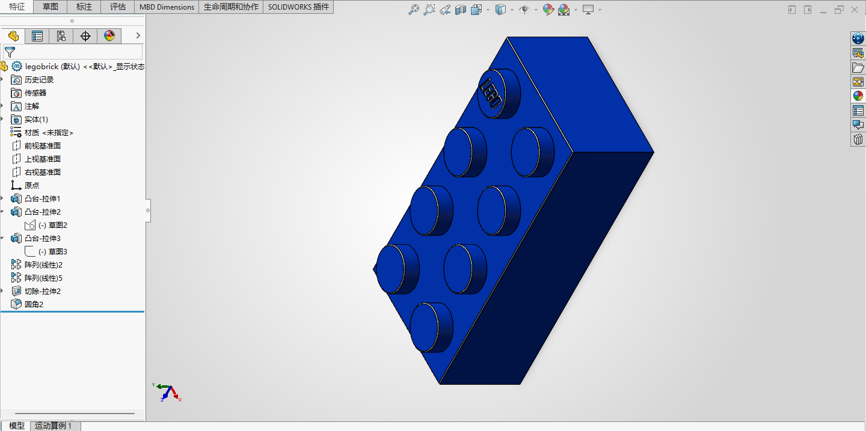This screenshot has height=431, width=866.
Task: Select the 阵列(线性)5 pattern feature
Action: pyautogui.click(x=37, y=278)
